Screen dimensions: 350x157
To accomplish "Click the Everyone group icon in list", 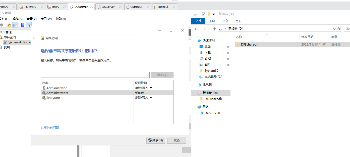I will click(44, 98).
